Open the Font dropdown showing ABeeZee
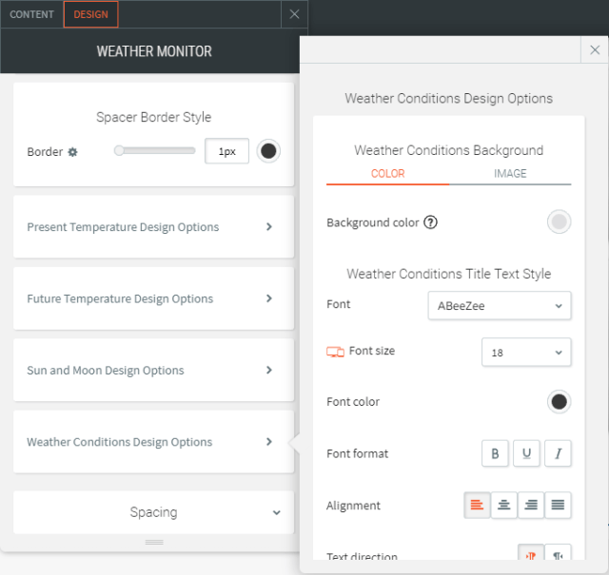This screenshot has width=609, height=575. point(500,305)
